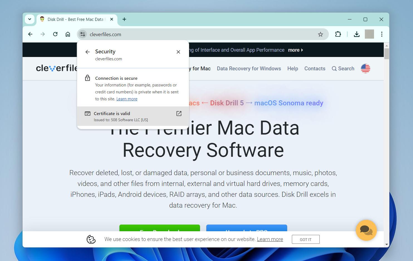Go back to the previous page
This screenshot has width=413, height=261.
[x=30, y=34]
